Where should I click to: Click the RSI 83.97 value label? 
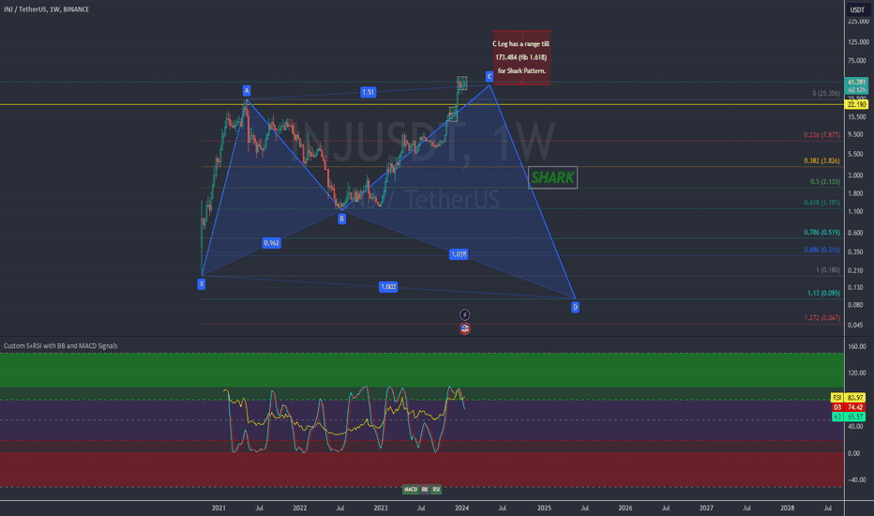pos(849,398)
